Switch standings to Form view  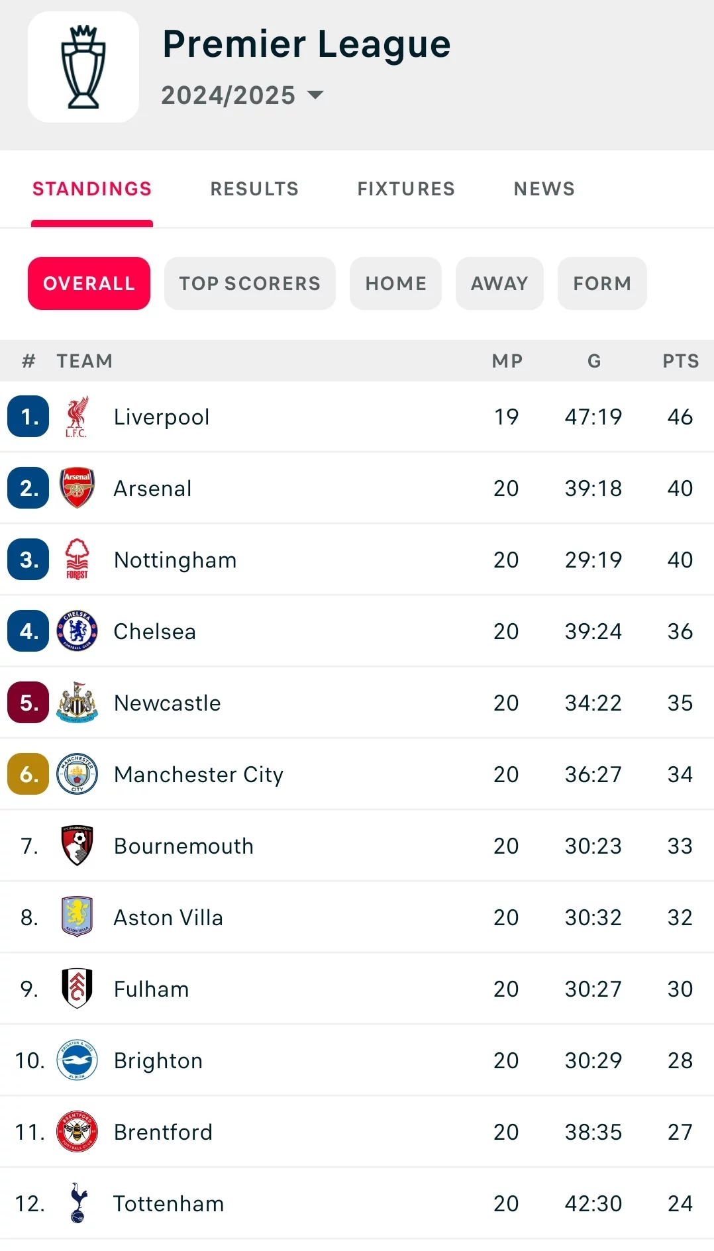(601, 283)
